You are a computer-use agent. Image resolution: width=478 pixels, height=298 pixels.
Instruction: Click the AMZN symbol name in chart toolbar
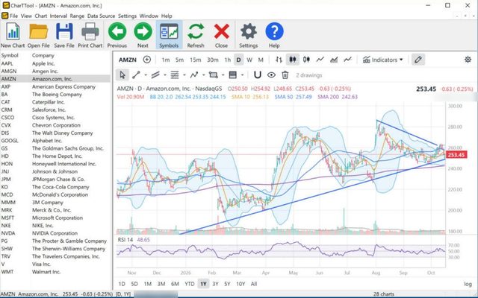coord(128,60)
